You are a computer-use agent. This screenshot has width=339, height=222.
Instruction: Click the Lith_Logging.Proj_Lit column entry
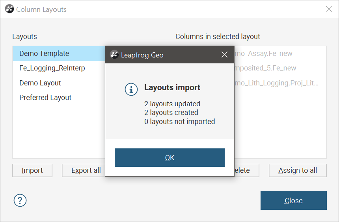(x=276, y=83)
